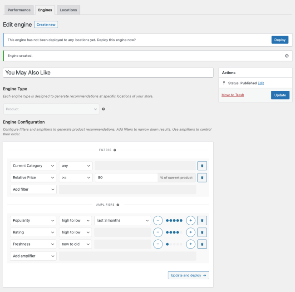295x292 pixels.
Task: Show the Amplifiers help tooltip
Action: click(118, 205)
